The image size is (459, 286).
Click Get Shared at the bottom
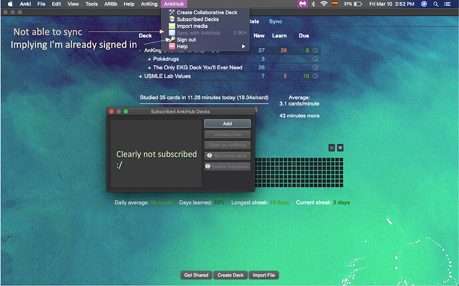(x=196, y=275)
